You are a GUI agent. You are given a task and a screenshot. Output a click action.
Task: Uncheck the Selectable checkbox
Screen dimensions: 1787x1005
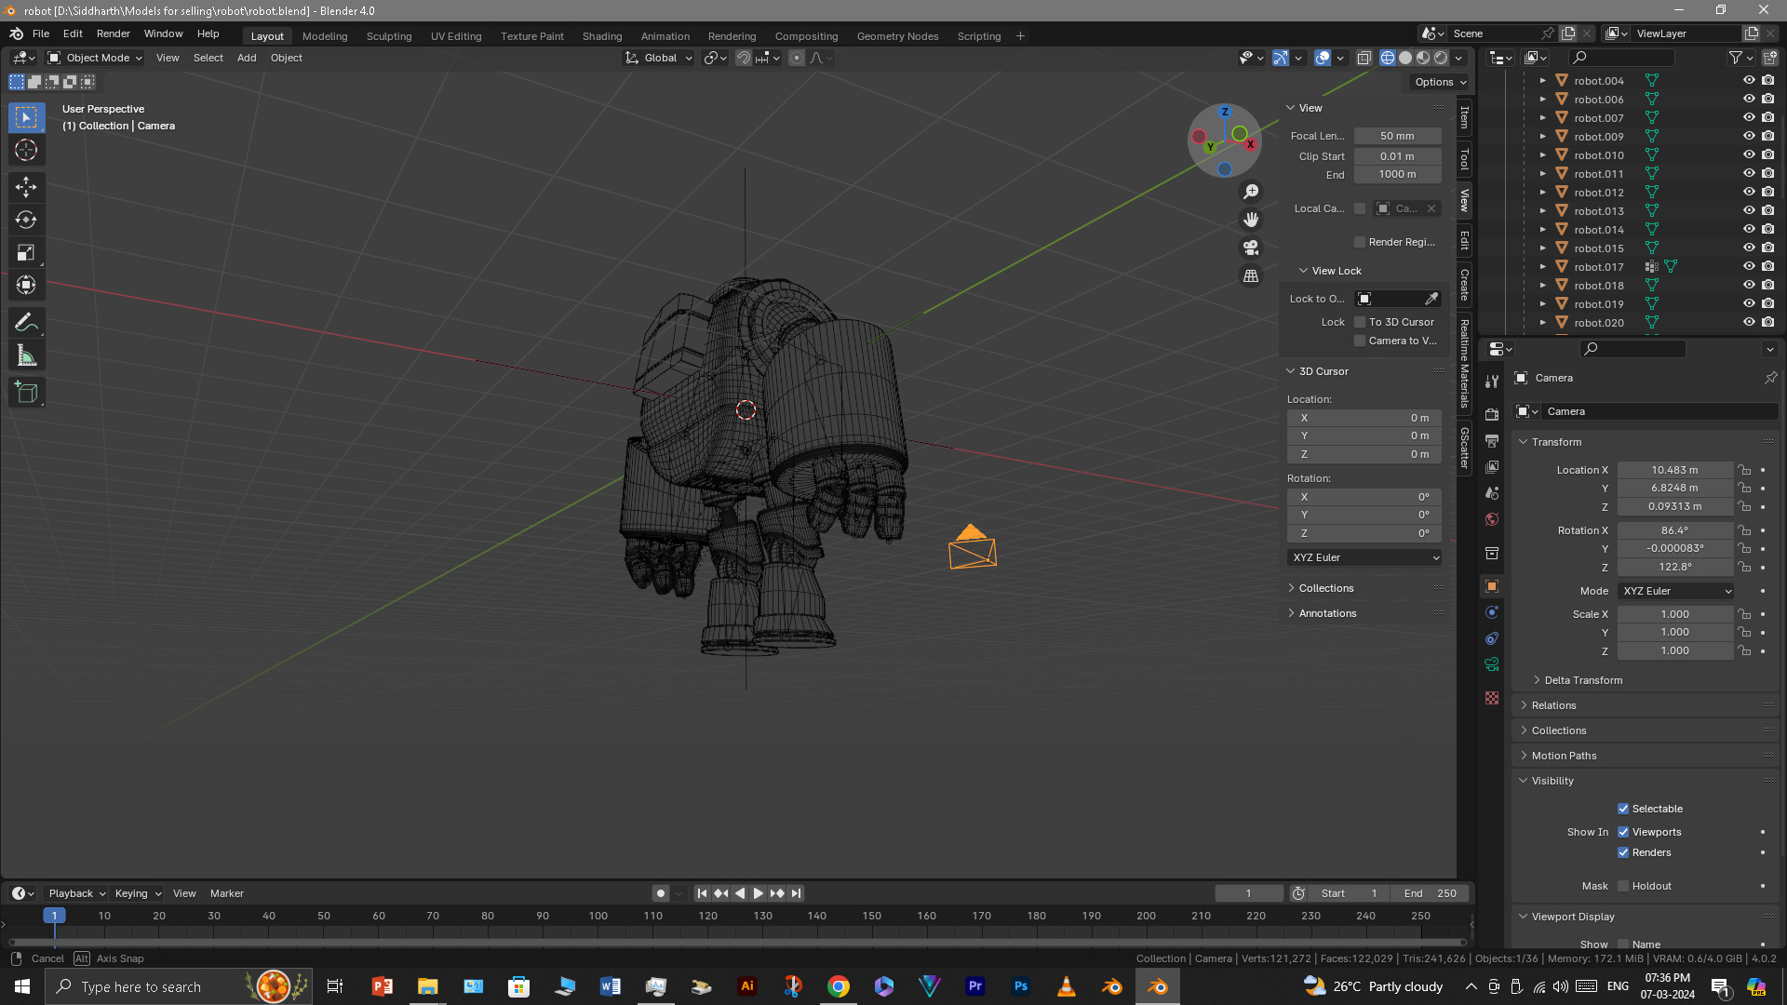click(x=1623, y=809)
